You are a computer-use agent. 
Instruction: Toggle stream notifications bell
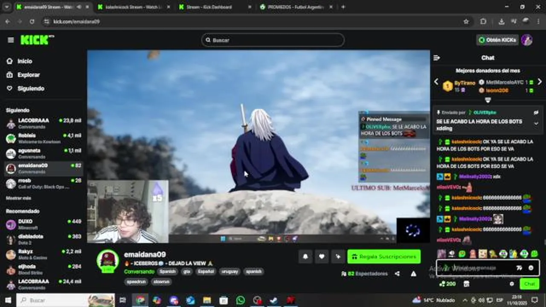coord(305,256)
